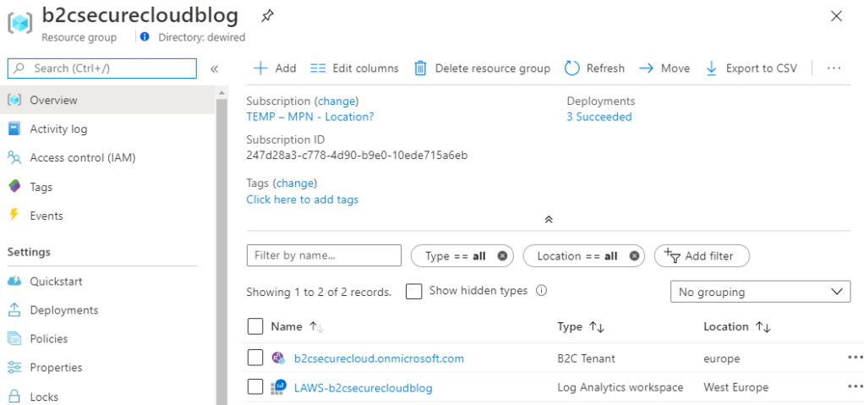Tick the select-all checkbox in Name header
Viewport: 864px width, 405px height.
click(x=255, y=326)
